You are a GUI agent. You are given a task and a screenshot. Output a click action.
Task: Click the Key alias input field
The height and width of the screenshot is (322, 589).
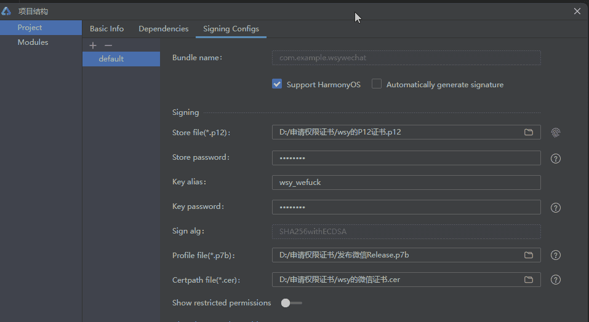pos(406,183)
